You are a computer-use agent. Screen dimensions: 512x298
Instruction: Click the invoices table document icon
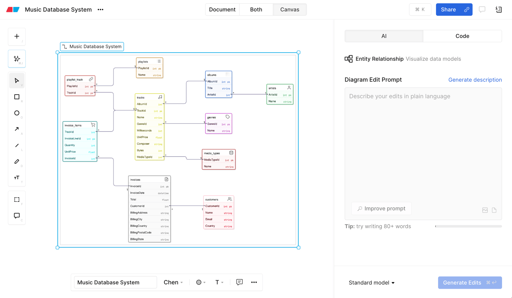[x=166, y=179]
